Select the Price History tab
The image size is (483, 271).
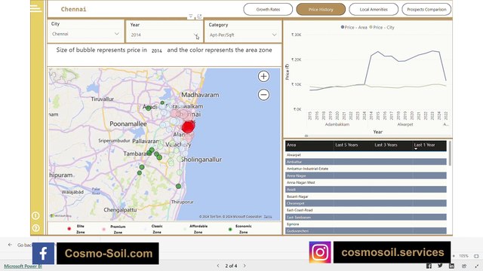coord(321,10)
